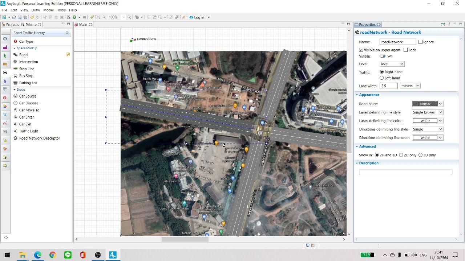
Task: Select Show in 2D only
Action: point(401,155)
